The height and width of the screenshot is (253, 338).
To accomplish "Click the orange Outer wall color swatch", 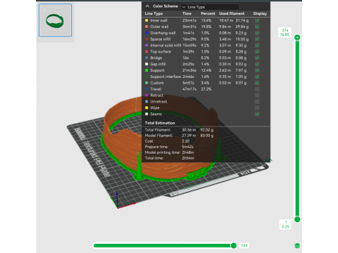I will click(146, 27).
